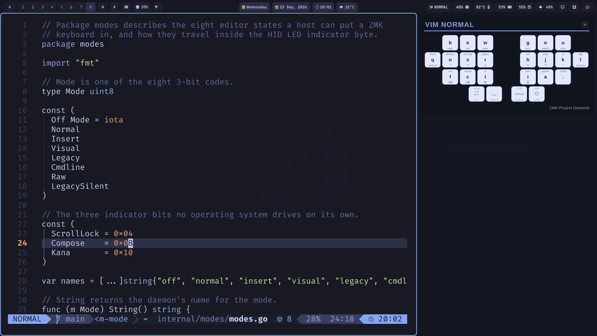Click the modes.go file path in statusline
597x336 pixels.
pyautogui.click(x=212, y=319)
